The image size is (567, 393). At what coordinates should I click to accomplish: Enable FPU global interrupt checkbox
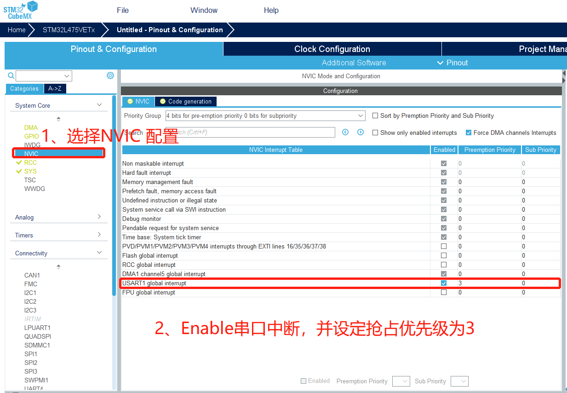click(x=444, y=292)
